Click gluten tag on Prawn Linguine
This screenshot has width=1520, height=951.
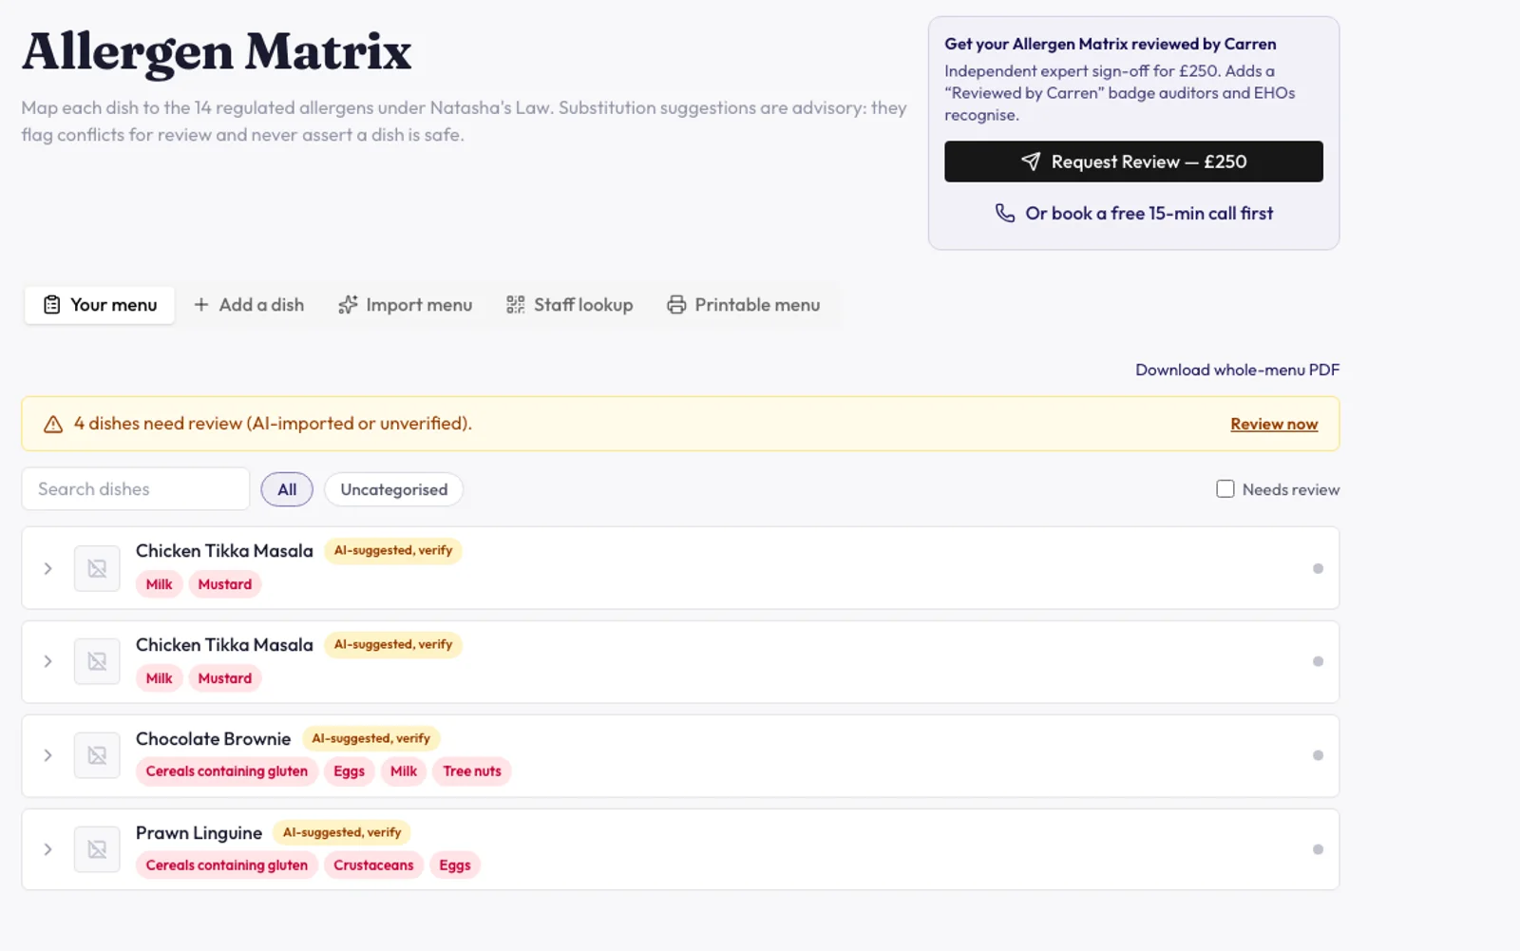click(227, 865)
